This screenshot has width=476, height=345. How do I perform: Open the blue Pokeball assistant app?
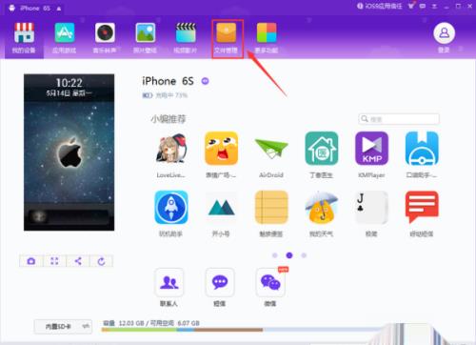pyautogui.click(x=422, y=149)
